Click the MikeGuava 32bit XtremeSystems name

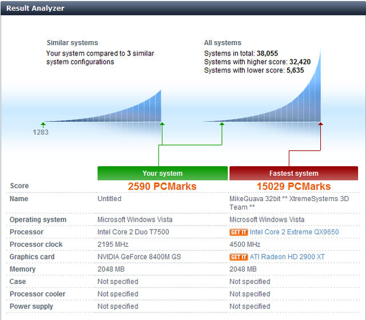[289, 203]
